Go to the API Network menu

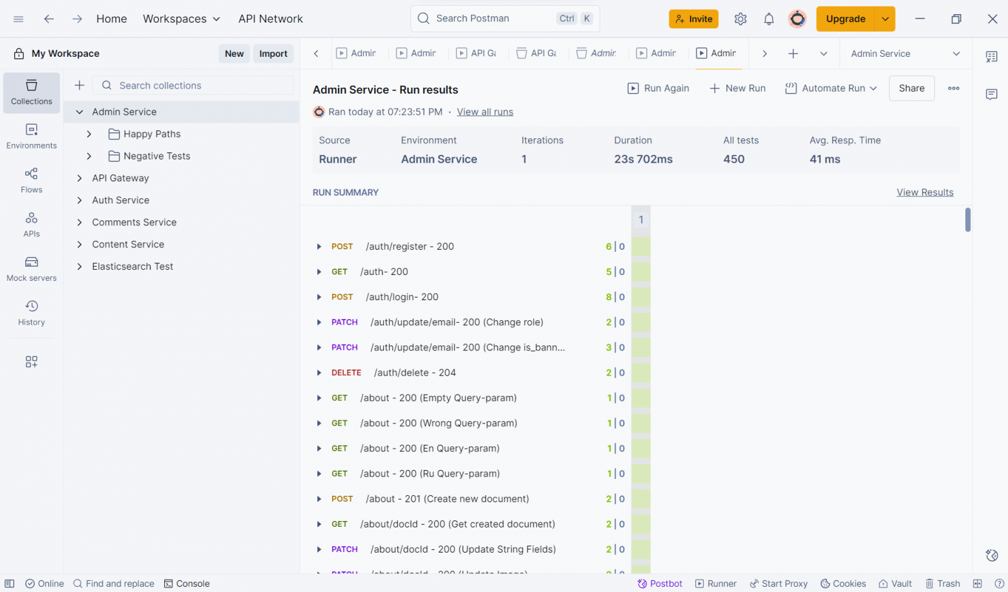pos(270,19)
